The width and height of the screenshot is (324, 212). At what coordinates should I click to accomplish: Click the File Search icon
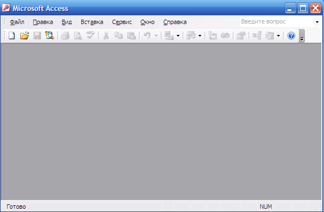50,36
